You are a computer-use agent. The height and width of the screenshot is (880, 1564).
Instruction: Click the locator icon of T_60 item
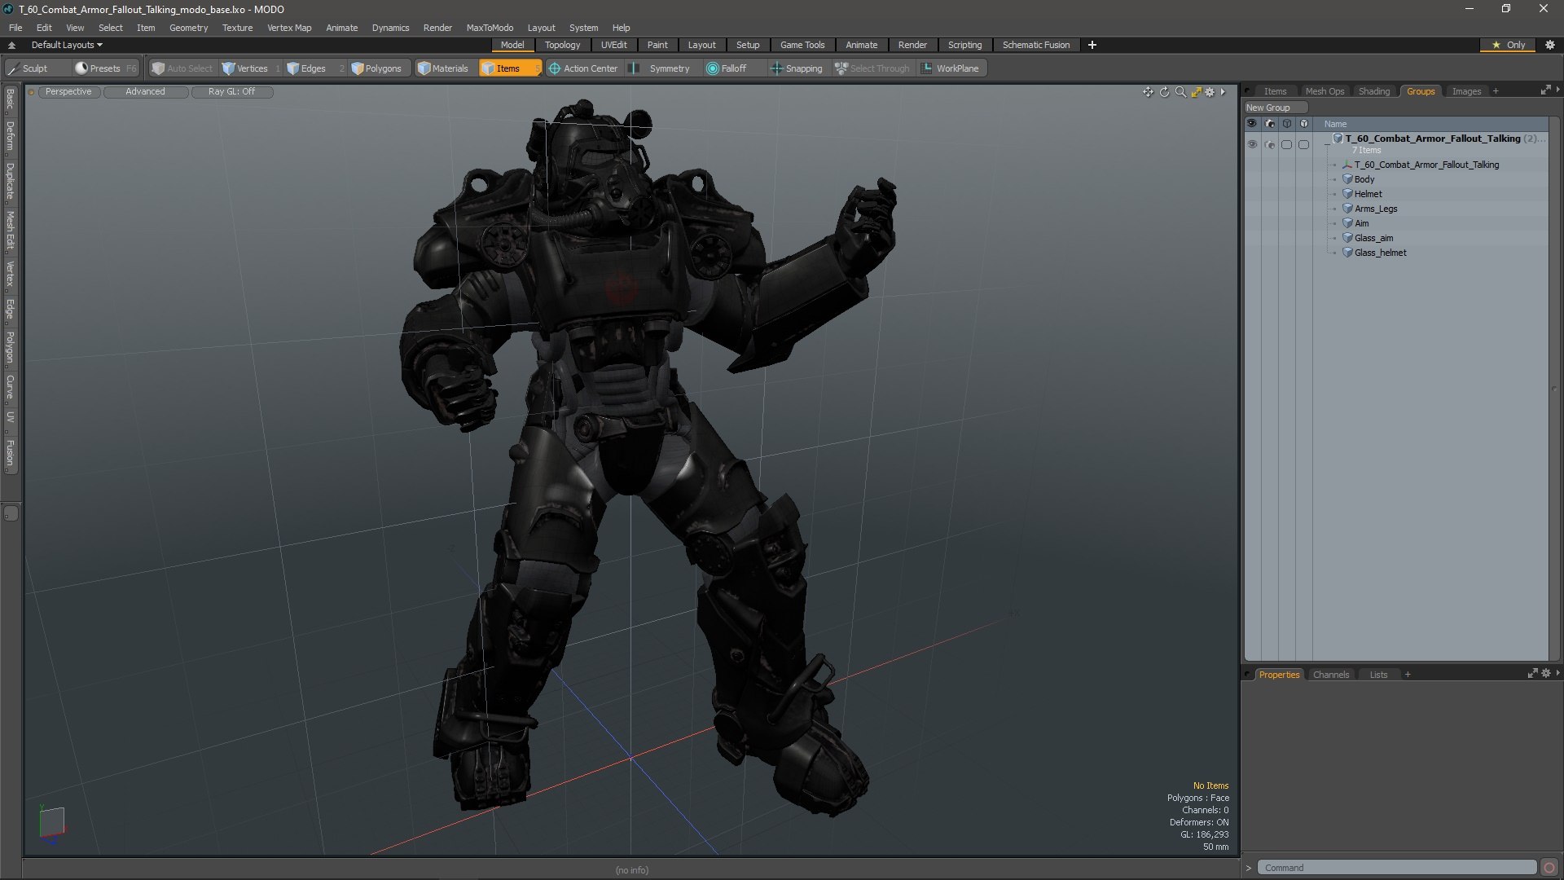tap(1347, 165)
